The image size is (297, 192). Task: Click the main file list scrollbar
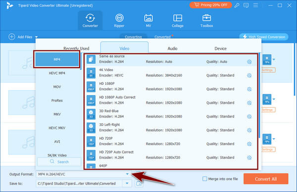[x=295, y=69]
